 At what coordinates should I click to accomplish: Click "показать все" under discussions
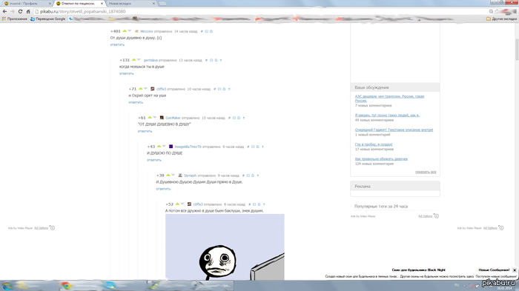(426, 172)
